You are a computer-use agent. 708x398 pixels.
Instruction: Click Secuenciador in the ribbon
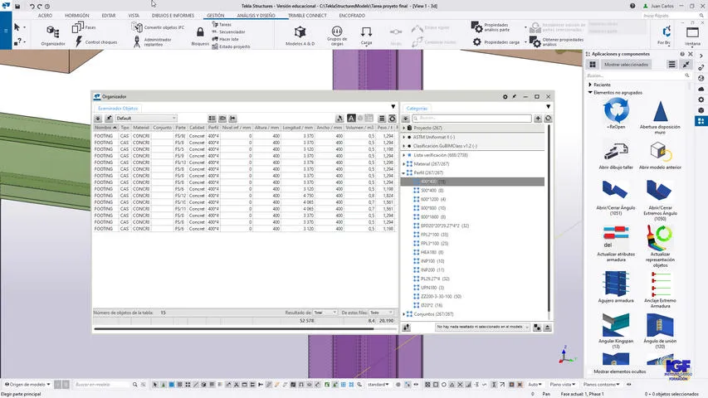point(228,32)
